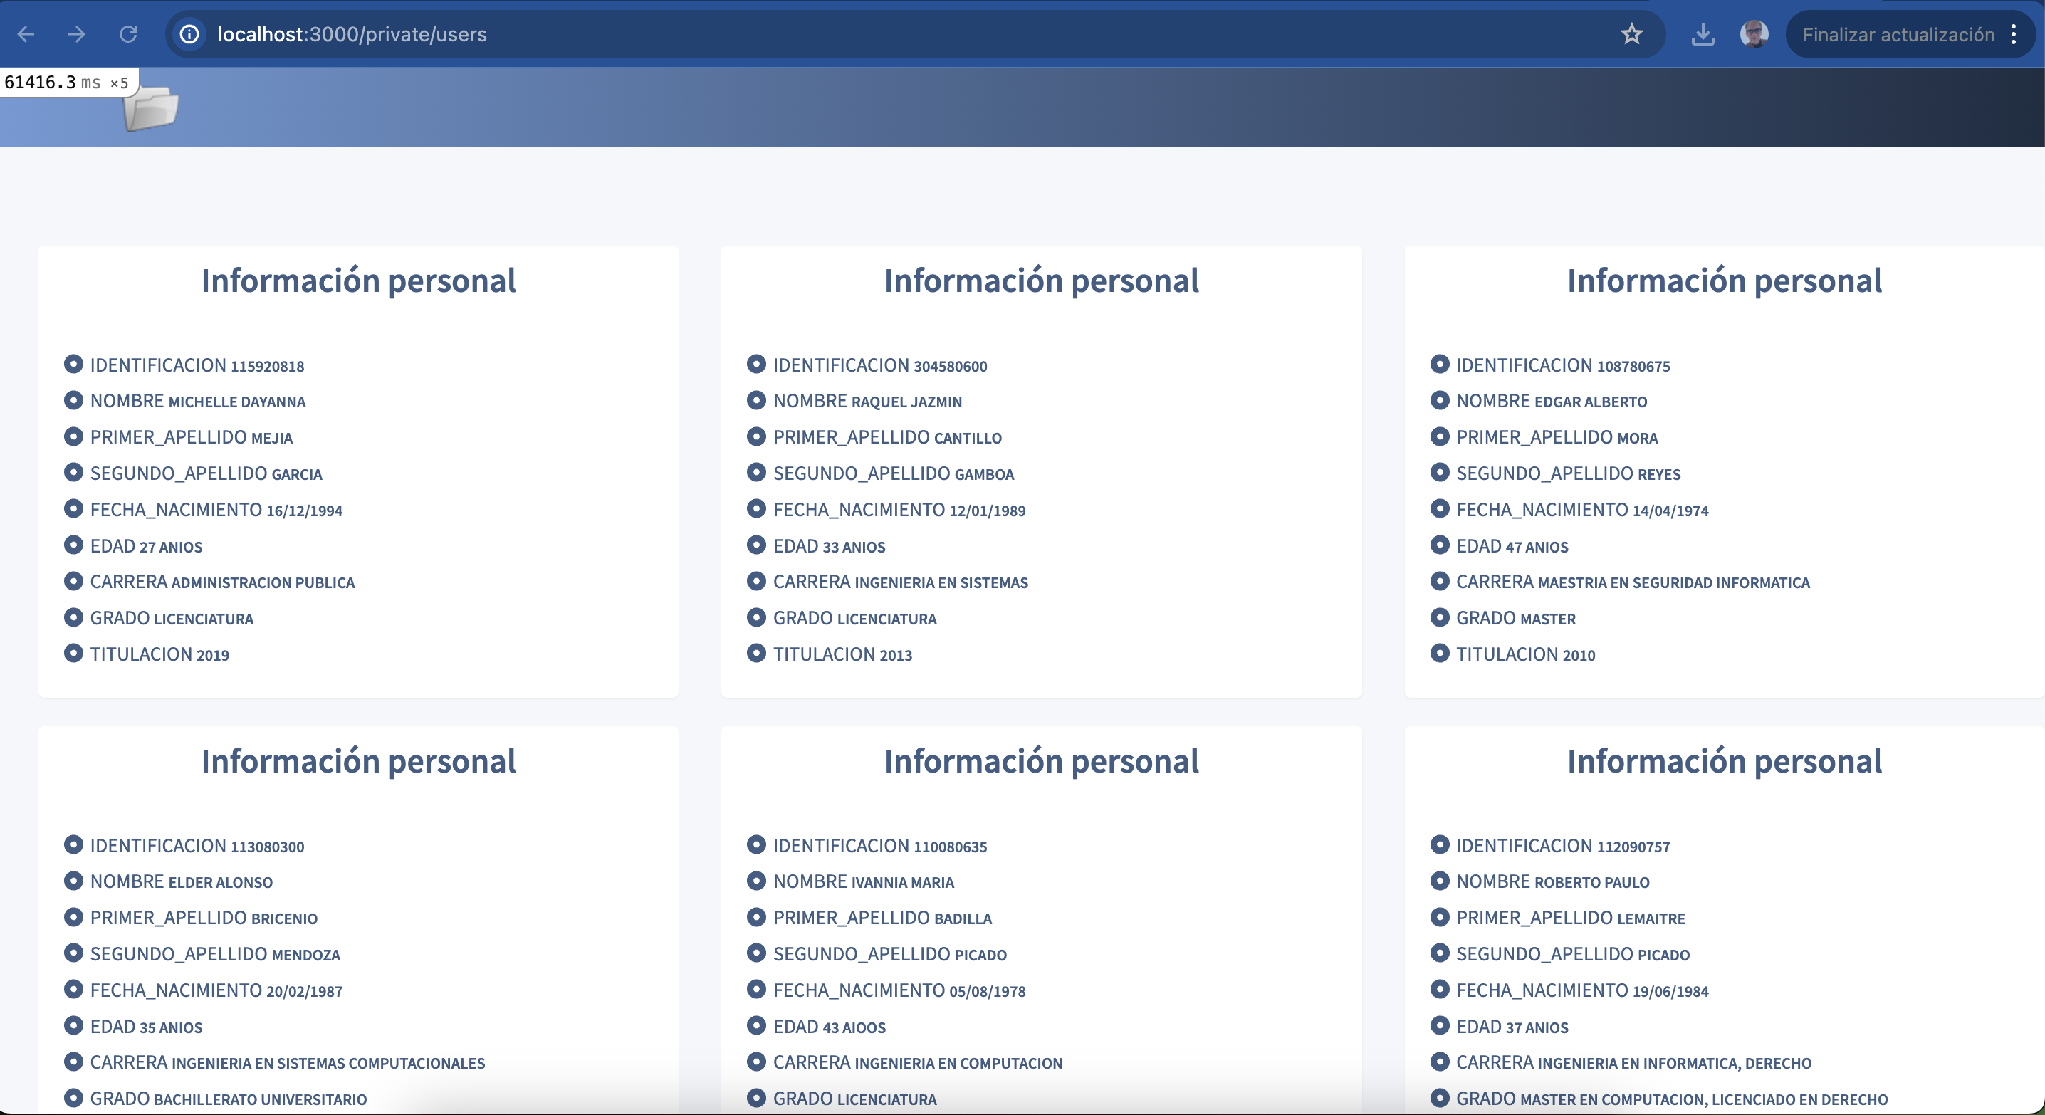Viewport: 2045px width, 1115px height.
Task: Select the text FECHA_NACIMIENTO 20/02/1987
Action: tap(216, 991)
